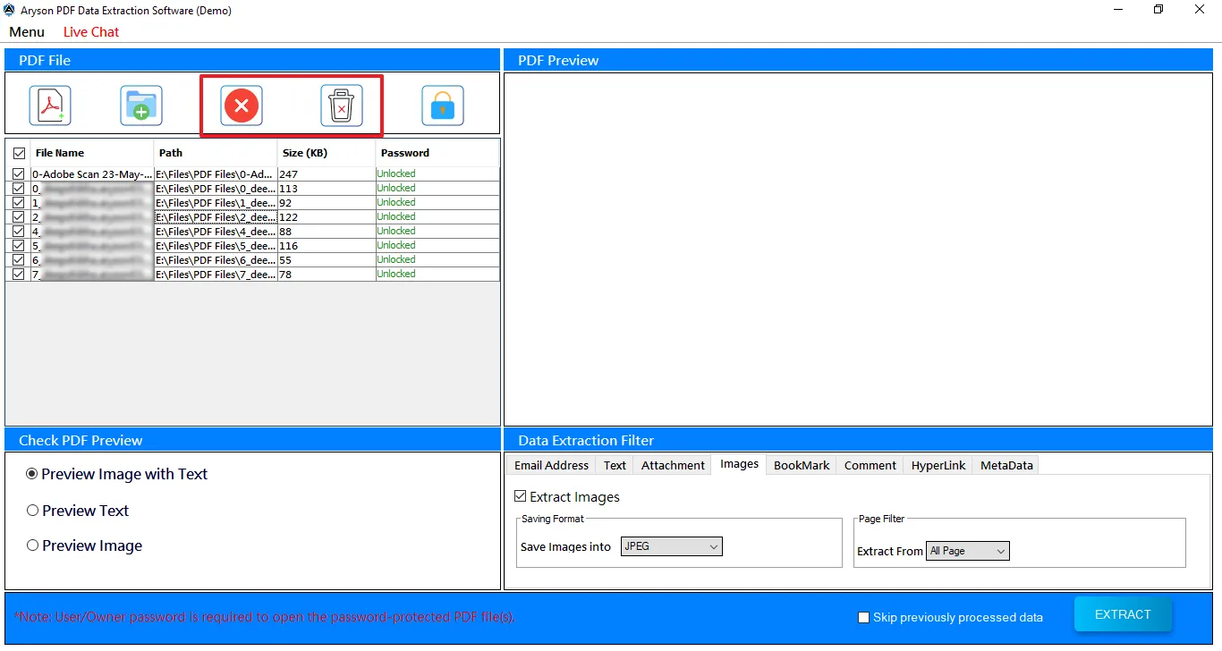Viewport: 1222px width, 651px height.
Task: Click the Add folder icon
Action: coord(141,106)
